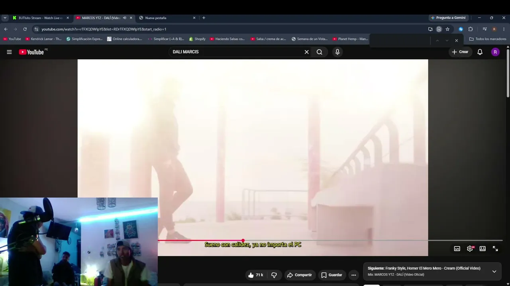Switch to the BUTIsito Stream tab
510x286 pixels.
click(40, 18)
